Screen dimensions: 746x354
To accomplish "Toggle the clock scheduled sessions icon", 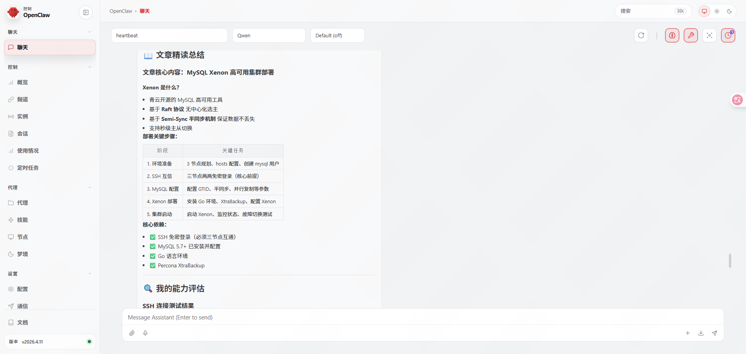I will [x=728, y=35].
